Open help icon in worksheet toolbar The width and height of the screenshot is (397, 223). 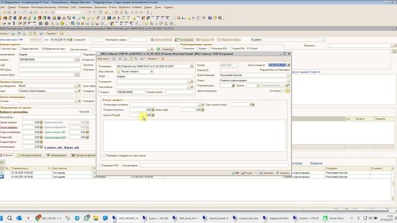click(x=62, y=33)
